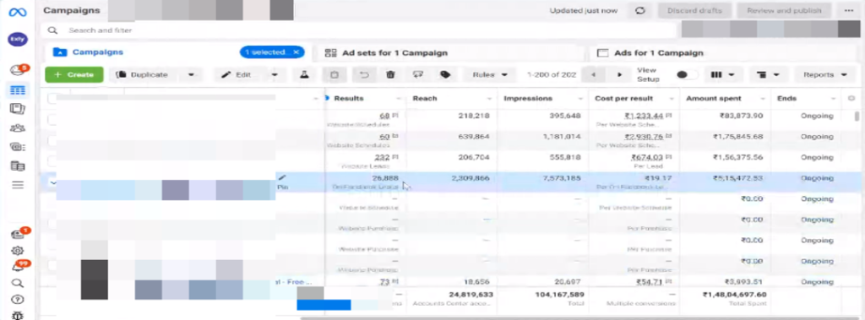Click the tag label toolbar icon
Image resolution: width=865 pixels, height=320 pixels.
click(444, 74)
